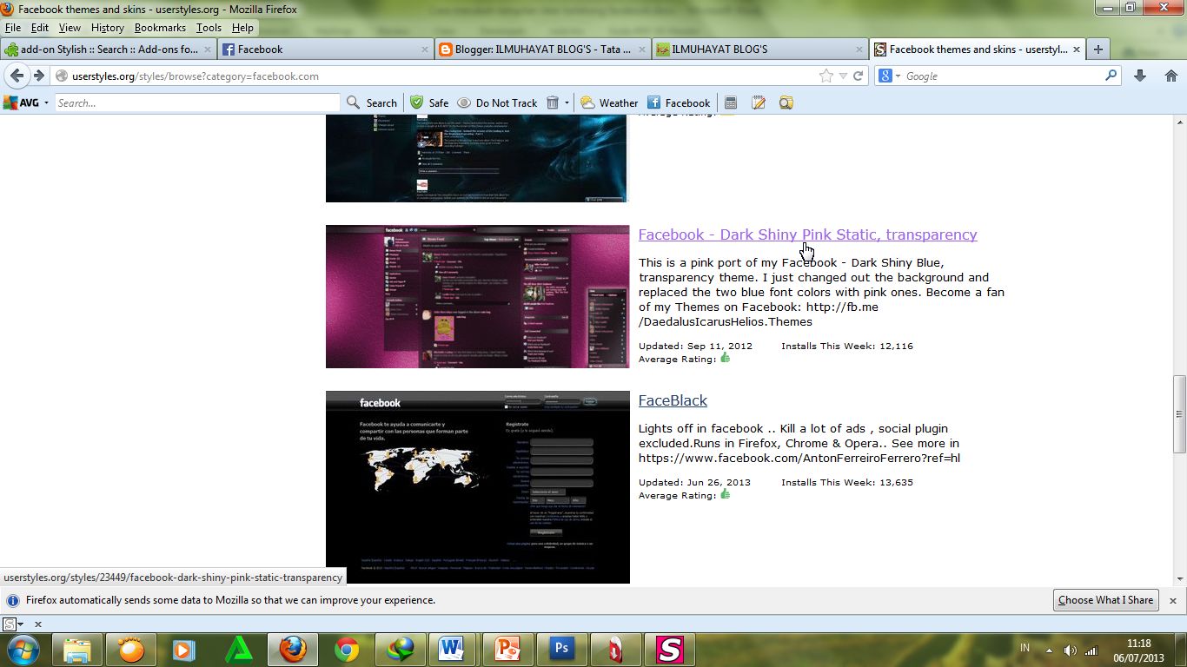Open the Bookmarks menu
1187x667 pixels.
coord(160,28)
